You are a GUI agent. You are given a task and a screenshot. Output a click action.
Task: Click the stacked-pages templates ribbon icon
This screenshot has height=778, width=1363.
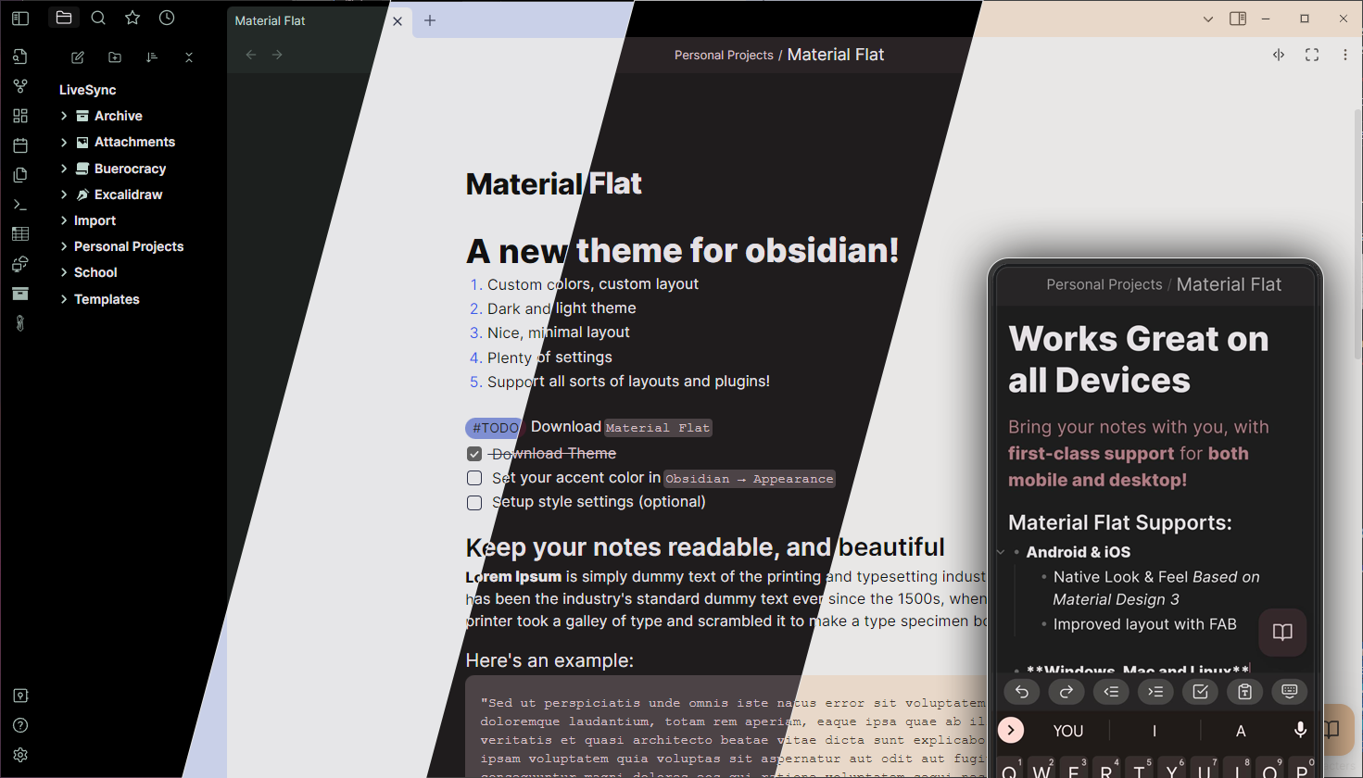click(x=20, y=175)
